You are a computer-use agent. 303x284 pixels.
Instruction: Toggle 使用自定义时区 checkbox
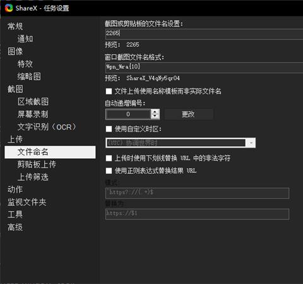pyautogui.click(x=109, y=129)
